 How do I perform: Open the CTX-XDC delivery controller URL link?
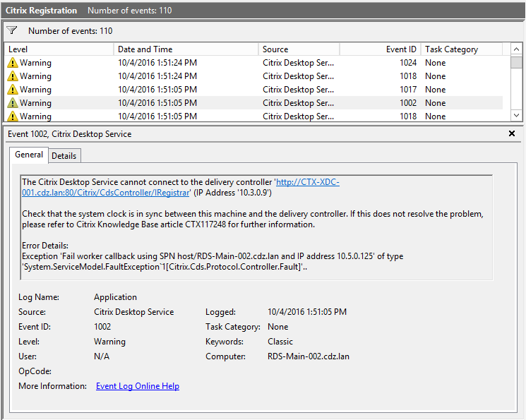click(307, 182)
